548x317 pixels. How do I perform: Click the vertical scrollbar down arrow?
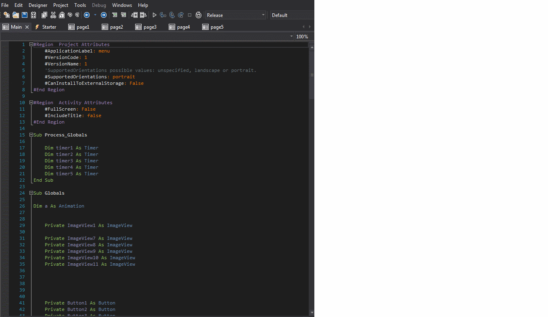[311, 313]
